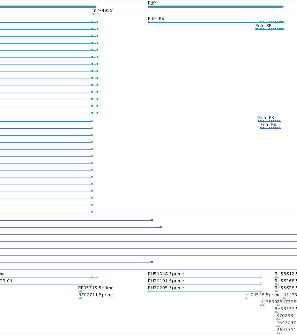Click the Pdfr-PB protein feature label

(x=266, y=118)
